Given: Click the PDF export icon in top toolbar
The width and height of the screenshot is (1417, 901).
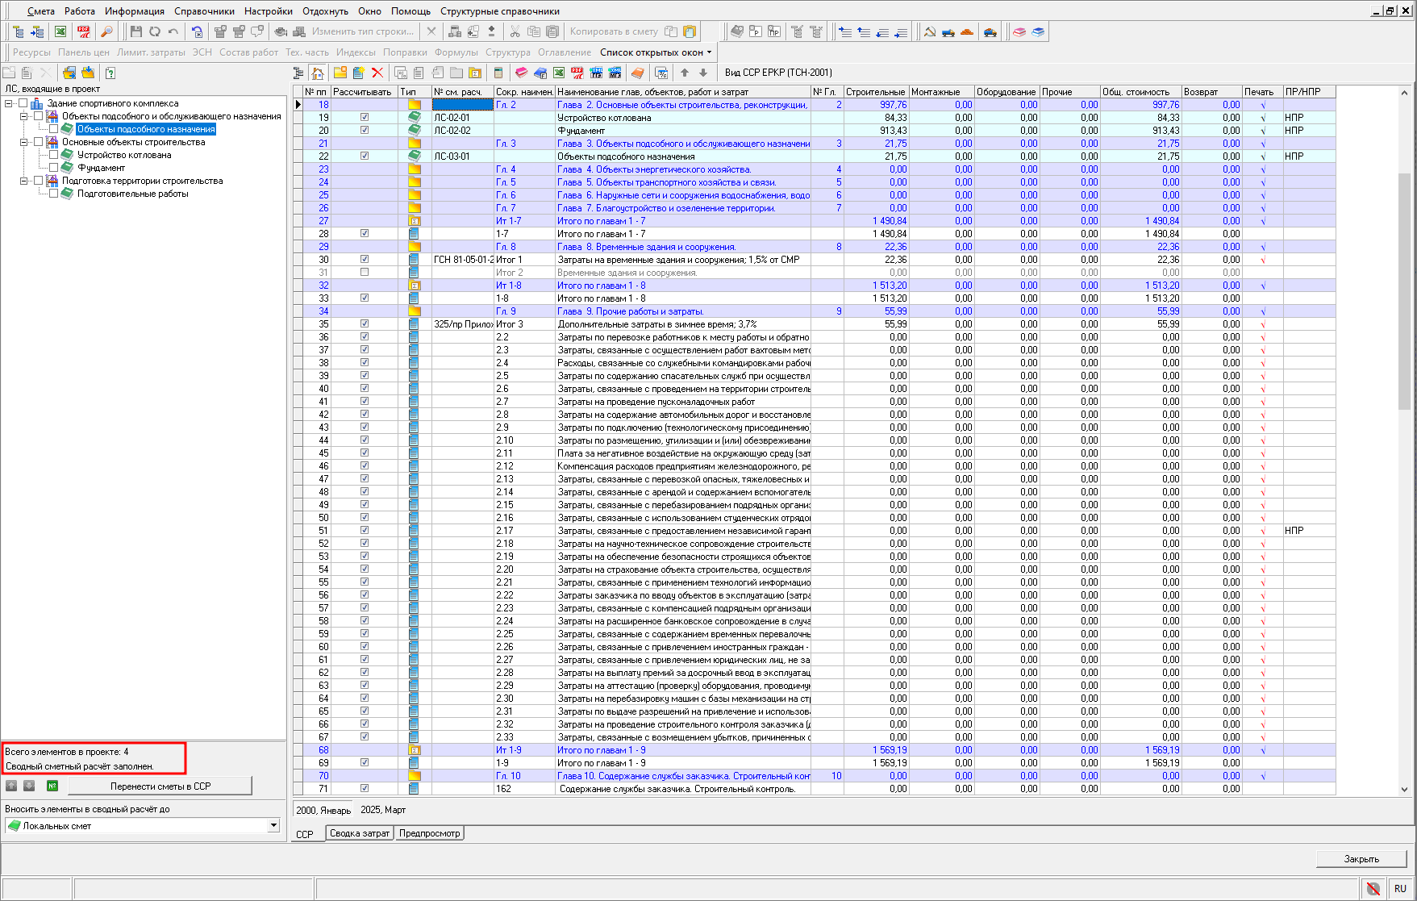Looking at the screenshot, I should pos(83,31).
